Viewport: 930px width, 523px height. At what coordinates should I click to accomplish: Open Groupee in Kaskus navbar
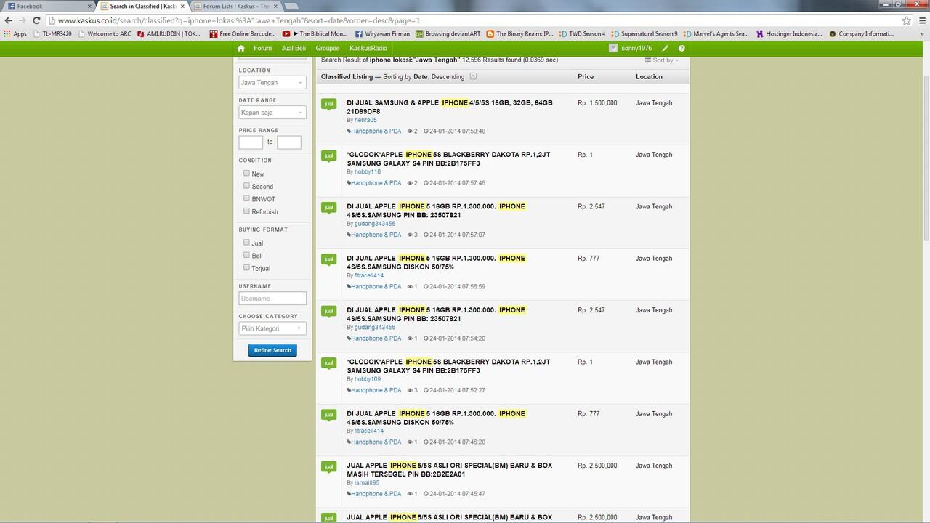327,48
